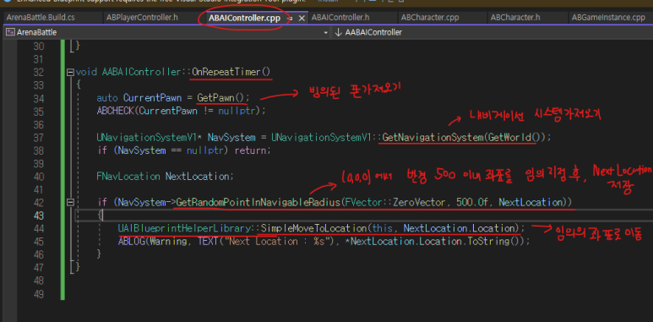Click line number 37 in the gutter
Image resolution: width=653 pixels, height=322 pixels.
[x=38, y=137]
